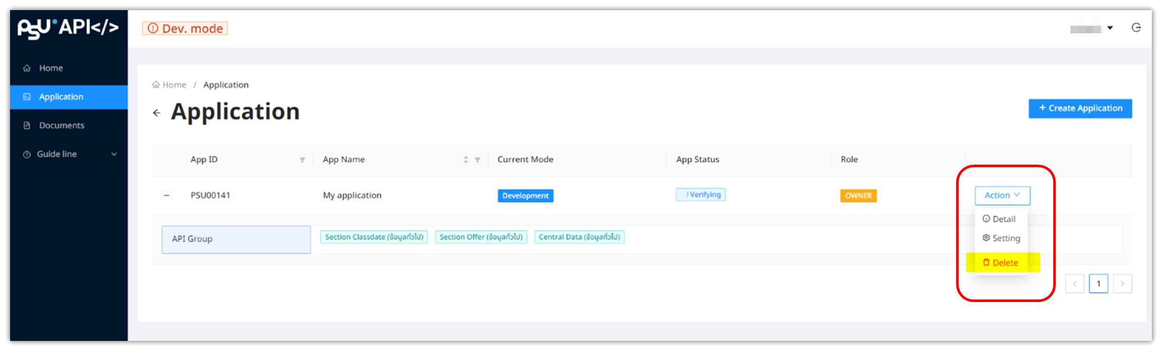
Task: Select Setting from the Action menu
Action: [1001, 238]
